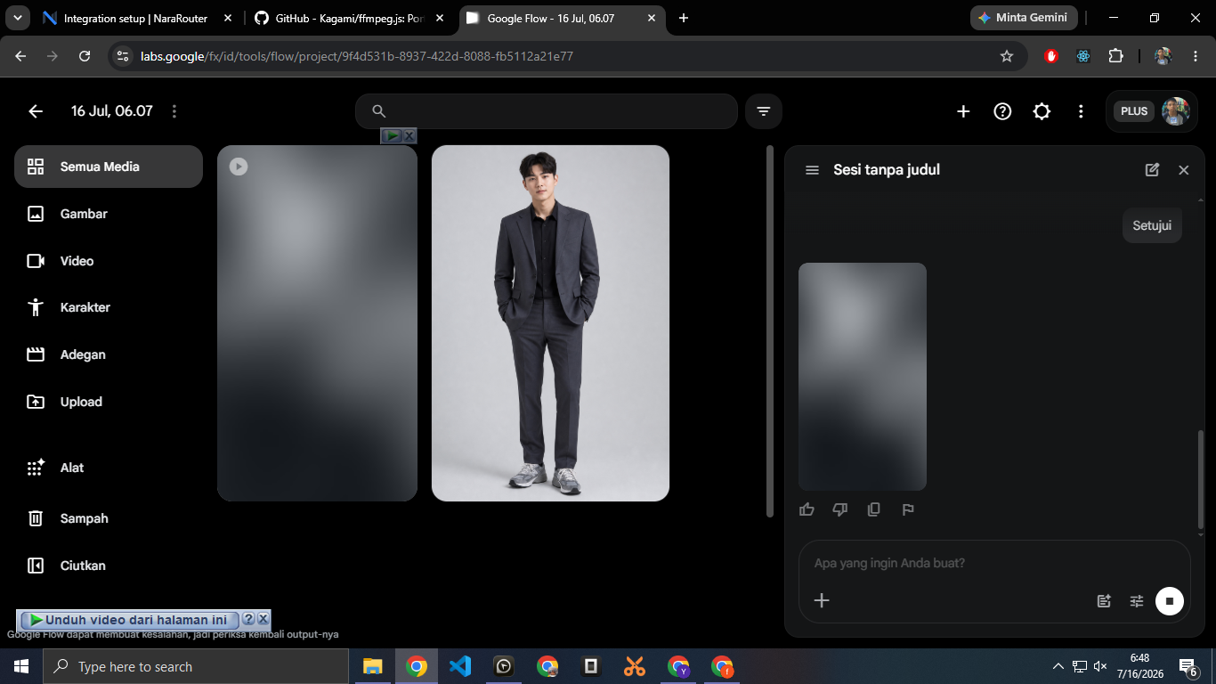Stop generation with the stop button
This screenshot has width=1216, height=684.
point(1170,601)
